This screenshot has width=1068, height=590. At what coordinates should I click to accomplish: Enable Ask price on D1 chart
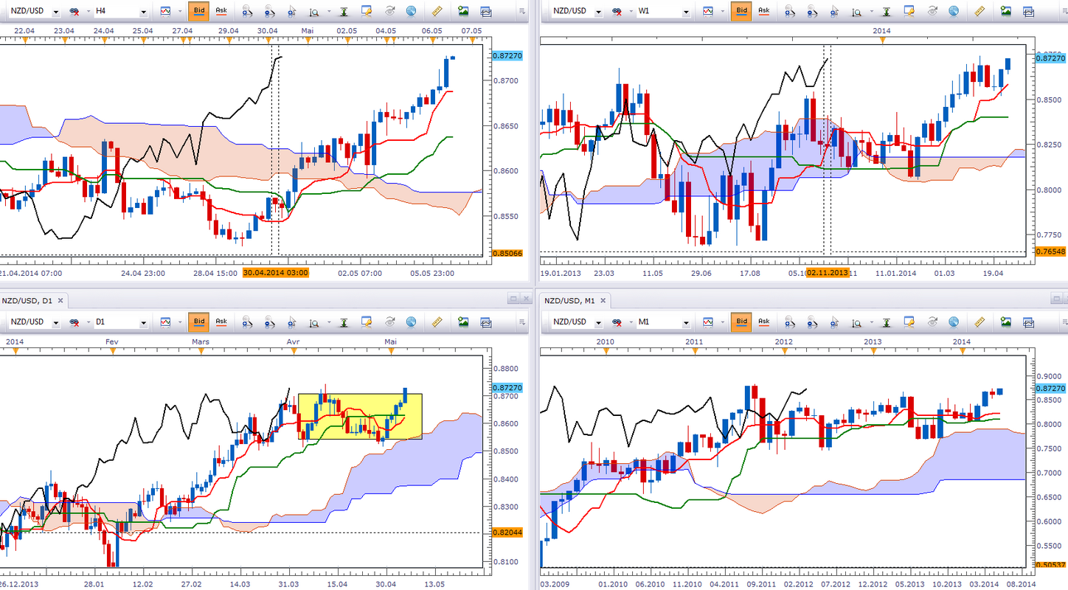(221, 322)
